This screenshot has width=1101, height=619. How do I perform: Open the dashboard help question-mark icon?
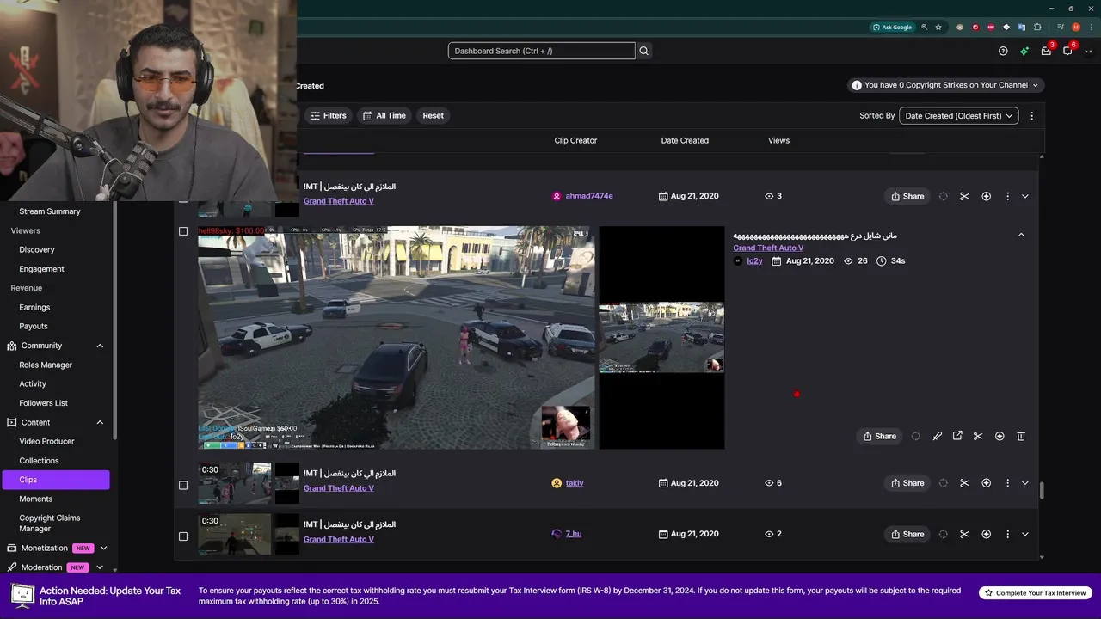tap(1003, 51)
